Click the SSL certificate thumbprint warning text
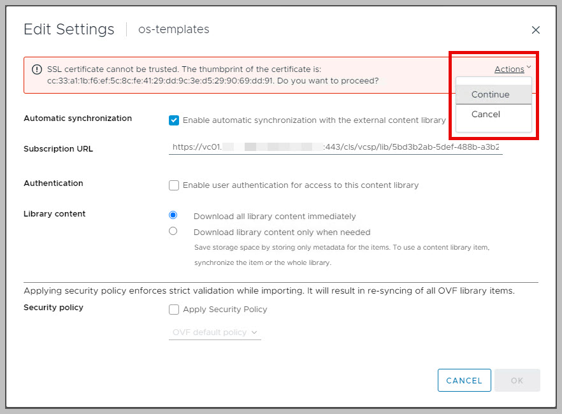Viewport: 562px width, 414px height. [x=213, y=75]
